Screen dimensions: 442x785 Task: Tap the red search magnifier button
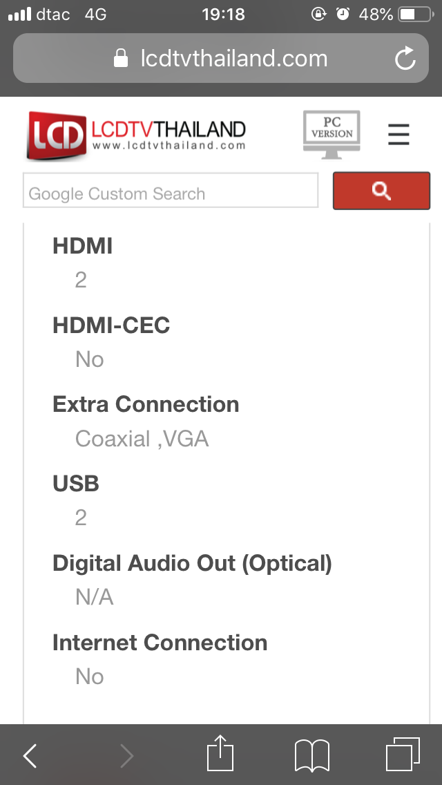[x=381, y=191]
